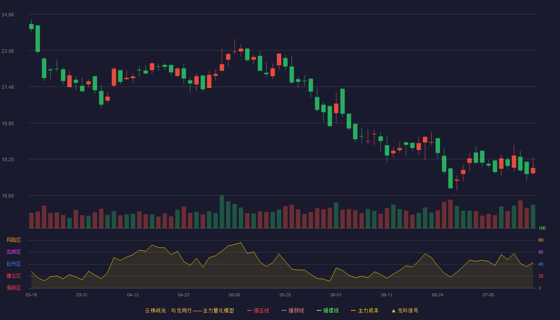Viewport: 560px width, 320px height.
Task: Select the 低吸区 zone label
Action: (x=14, y=288)
